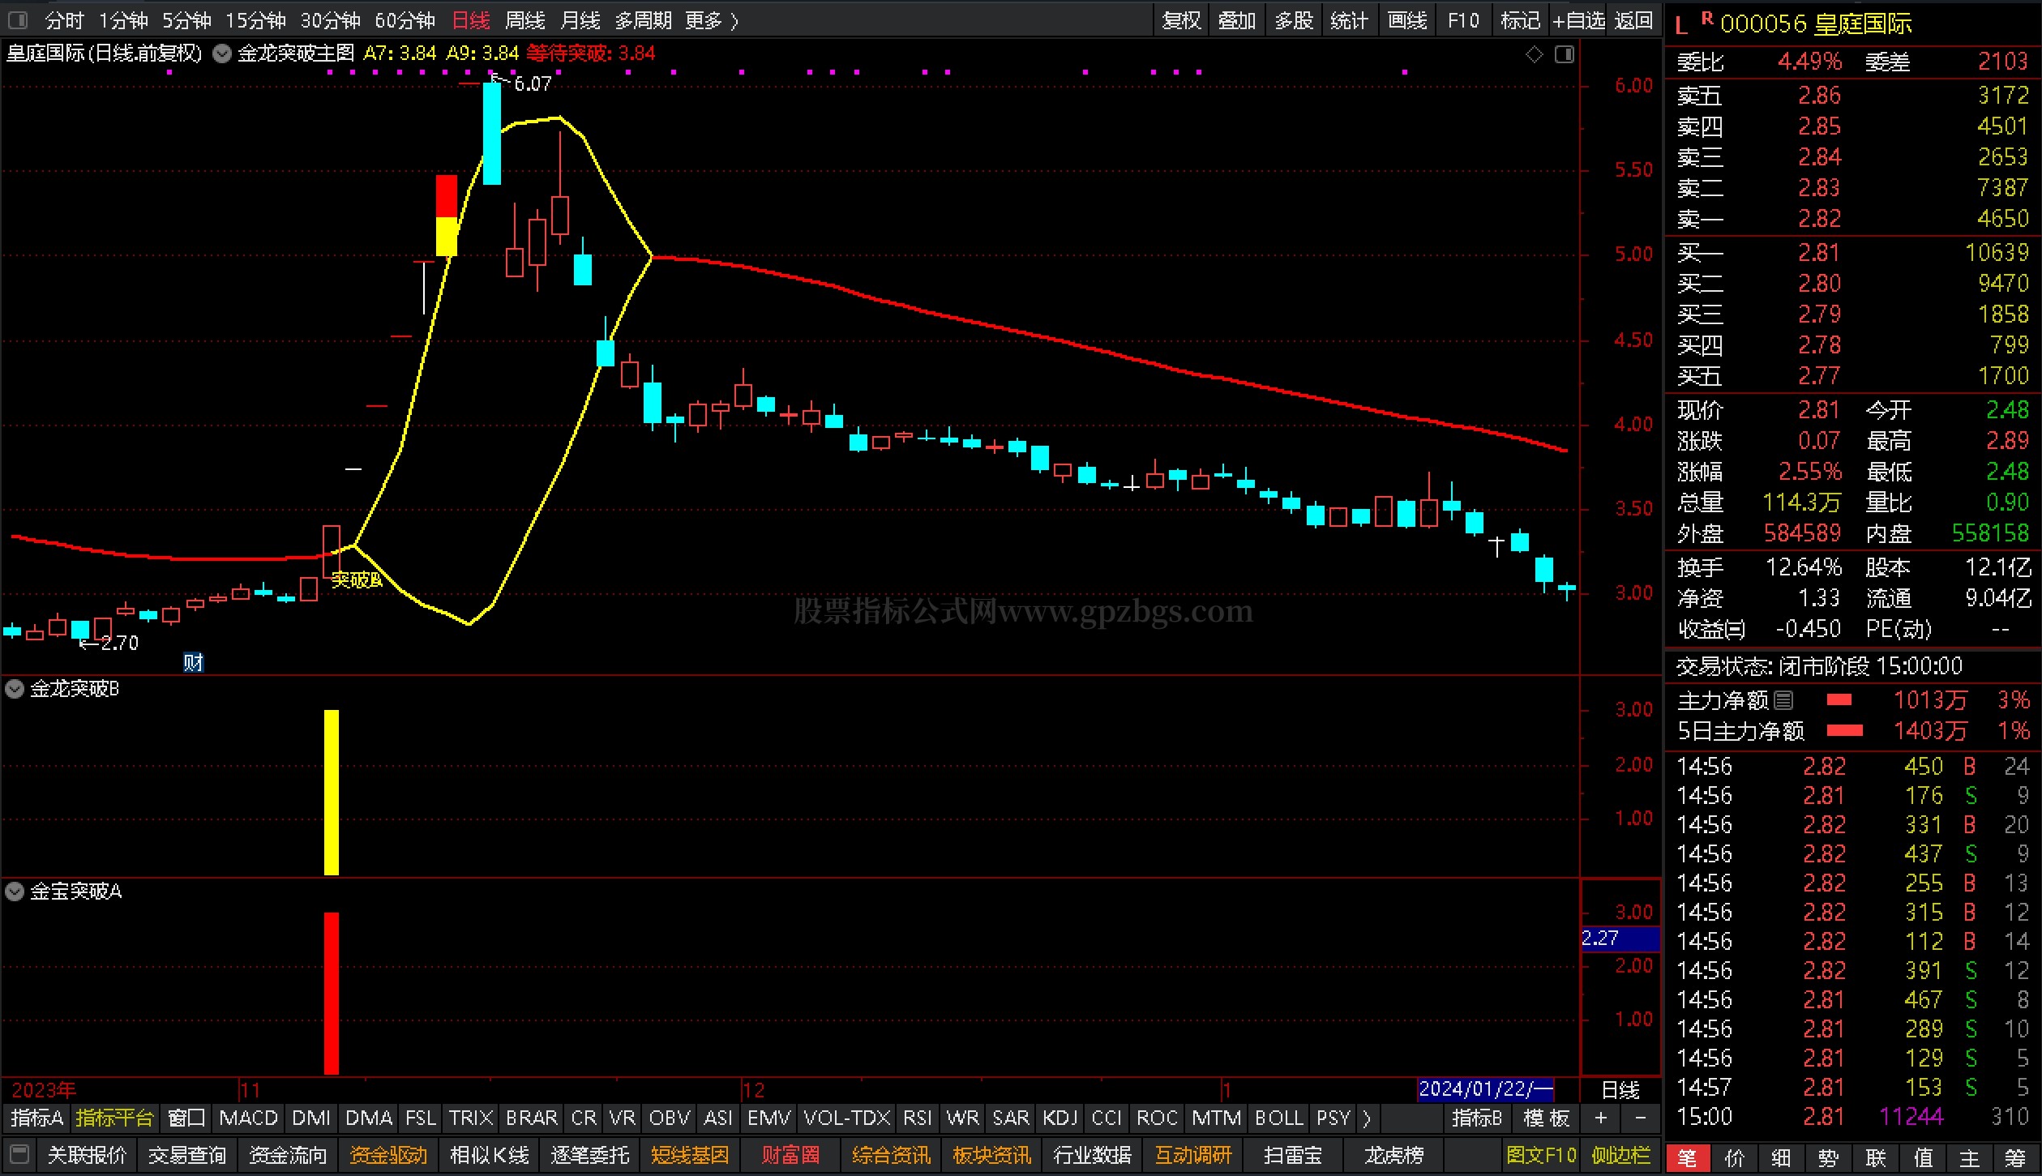The height and width of the screenshot is (1176, 2042).
Task: Open 相似K线 similar candlesticks
Action: click(x=489, y=1154)
